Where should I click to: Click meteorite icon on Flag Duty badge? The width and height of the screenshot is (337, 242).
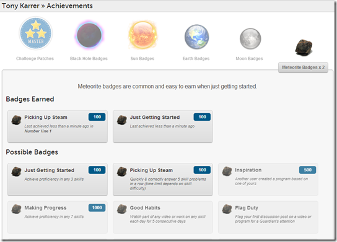[x=227, y=209]
